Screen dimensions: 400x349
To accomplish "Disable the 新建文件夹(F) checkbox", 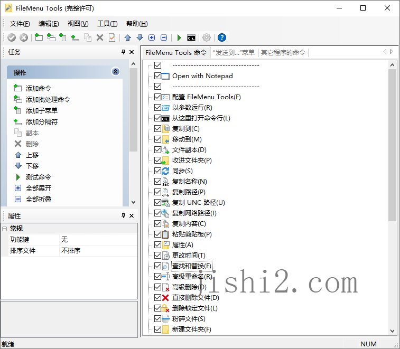I will pos(157,329).
